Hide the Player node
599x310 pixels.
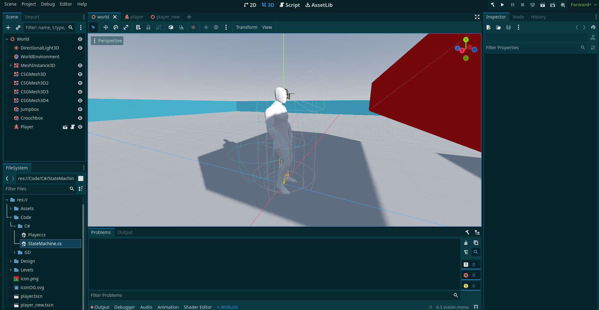pyautogui.click(x=80, y=127)
